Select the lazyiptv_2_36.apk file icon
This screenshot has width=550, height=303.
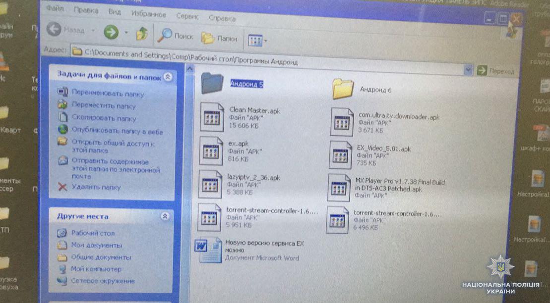pyautogui.click(x=210, y=184)
